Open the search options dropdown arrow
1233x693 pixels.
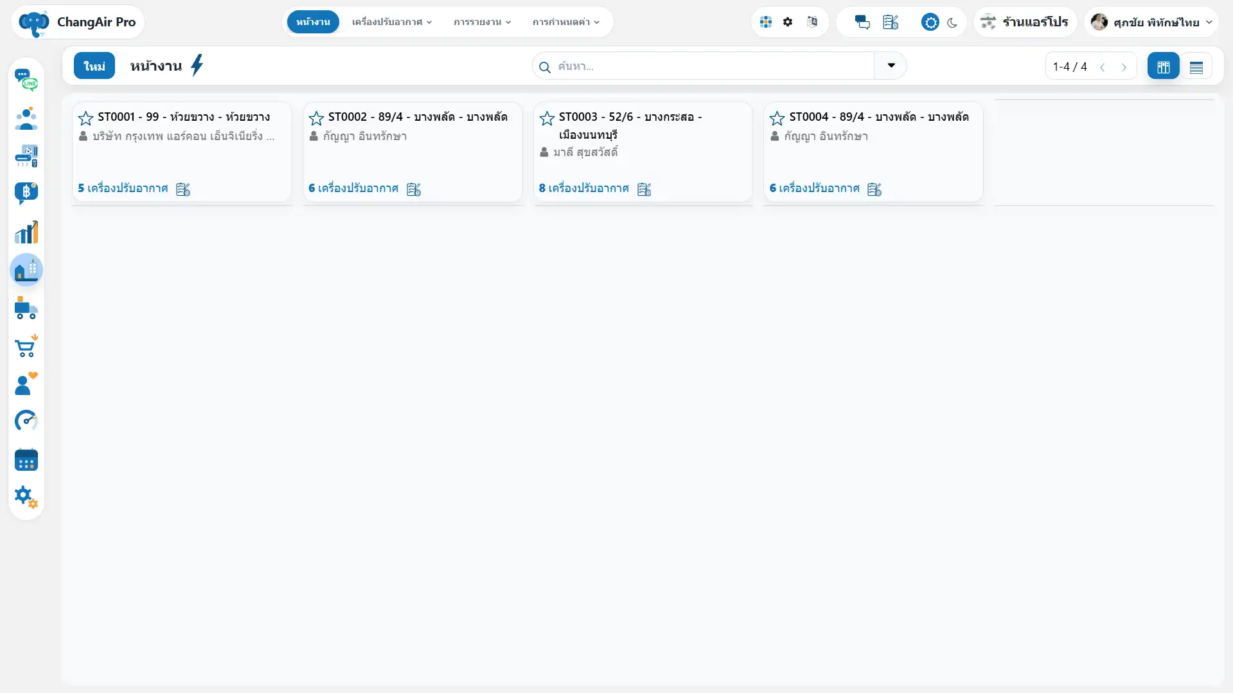[x=891, y=66]
